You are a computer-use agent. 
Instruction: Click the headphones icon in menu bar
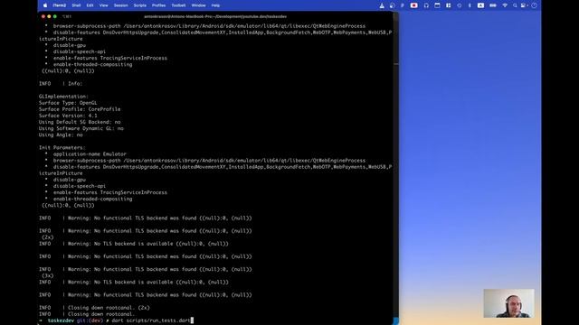point(426,5)
